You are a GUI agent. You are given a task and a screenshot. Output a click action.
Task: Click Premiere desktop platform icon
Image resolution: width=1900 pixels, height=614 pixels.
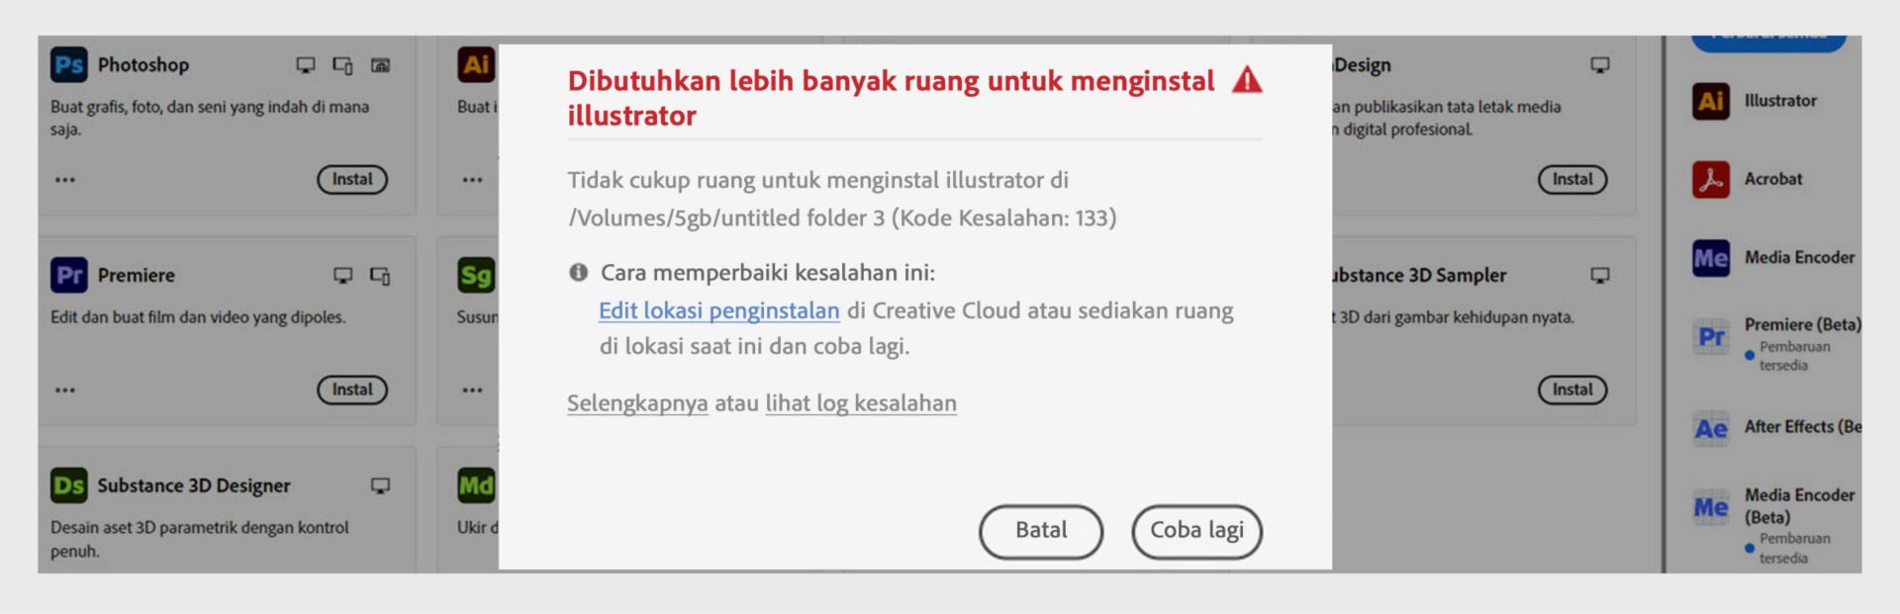tap(342, 275)
